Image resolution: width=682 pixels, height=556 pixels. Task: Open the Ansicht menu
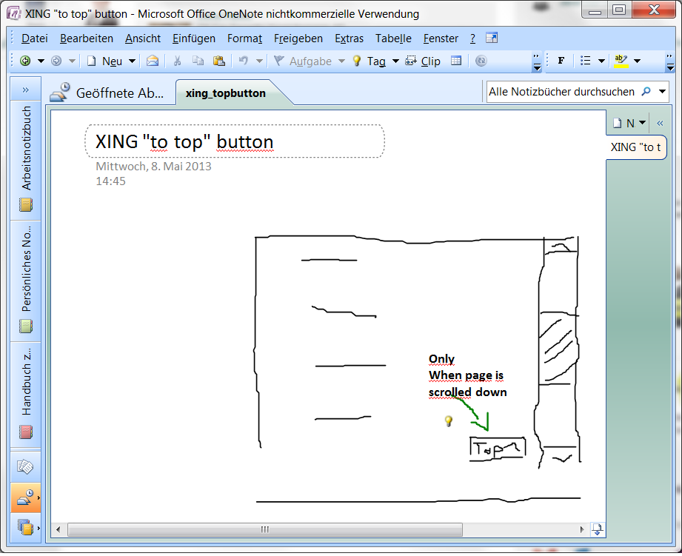pos(143,38)
